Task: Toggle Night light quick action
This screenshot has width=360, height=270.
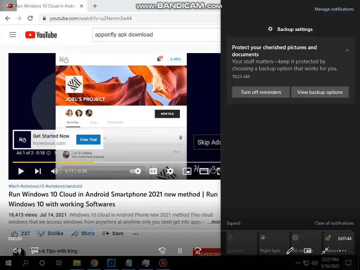Action: [x=274, y=244]
